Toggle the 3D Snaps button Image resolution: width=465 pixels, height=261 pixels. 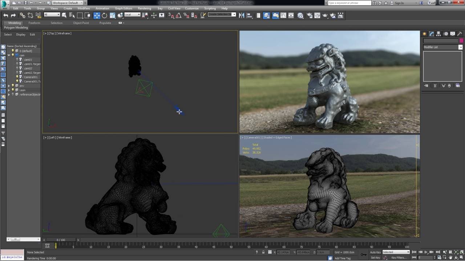pos(171,15)
